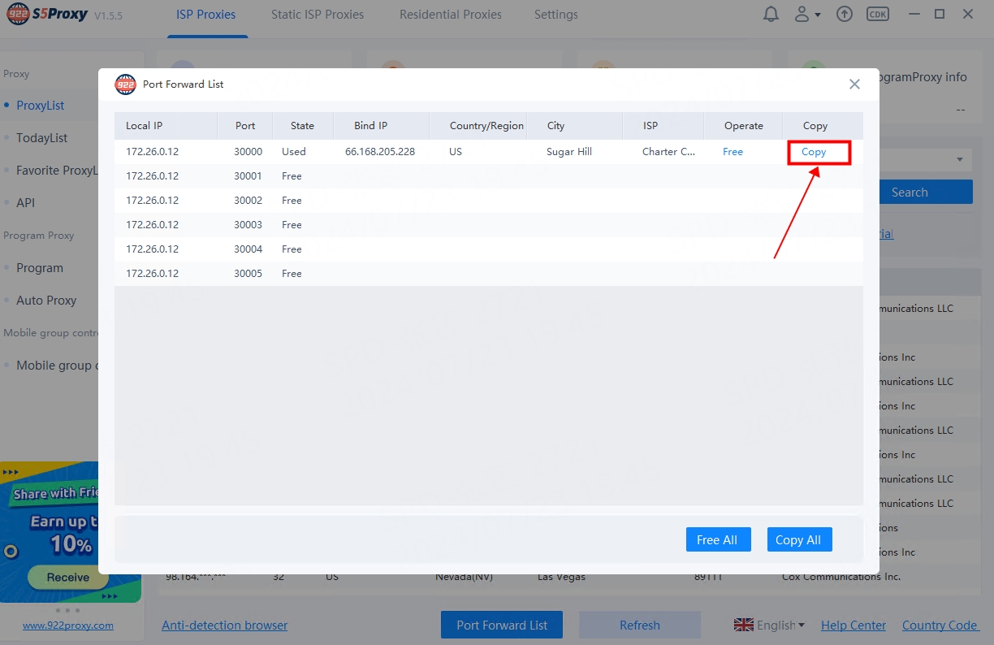Click the Port column header
This screenshot has width=994, height=645.
[245, 126]
